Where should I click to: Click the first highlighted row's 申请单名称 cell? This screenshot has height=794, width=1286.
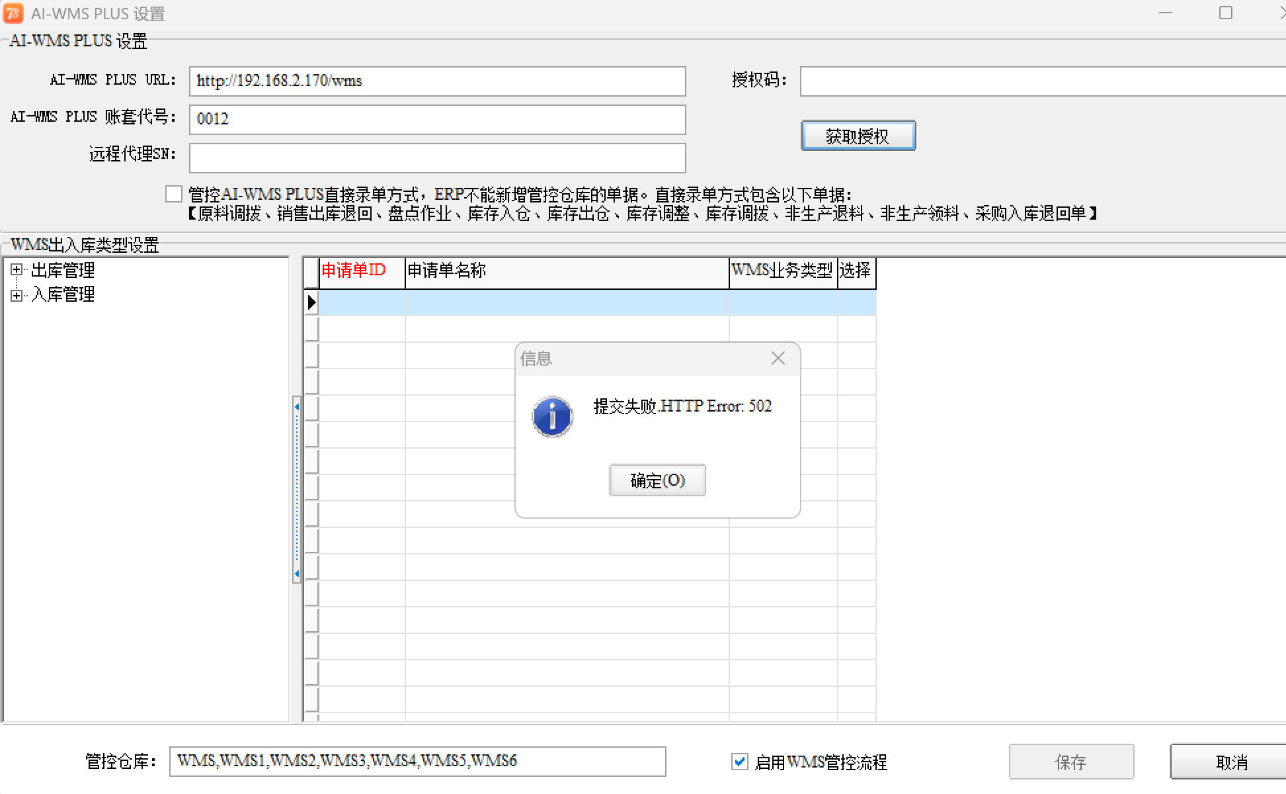pyautogui.click(x=567, y=303)
